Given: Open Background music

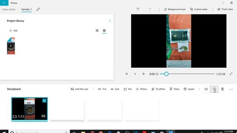Looking at the screenshot, I should 175,9.
